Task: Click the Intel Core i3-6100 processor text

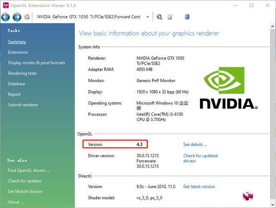Action: pos(160,117)
